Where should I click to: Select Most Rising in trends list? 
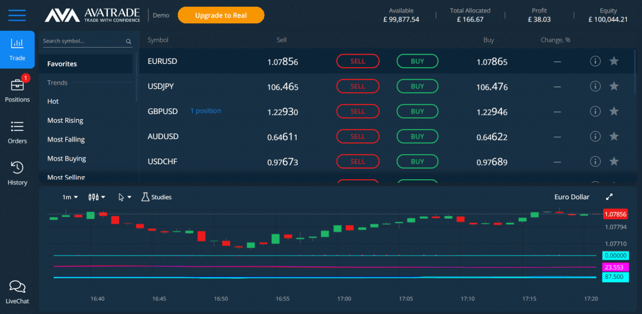point(65,120)
